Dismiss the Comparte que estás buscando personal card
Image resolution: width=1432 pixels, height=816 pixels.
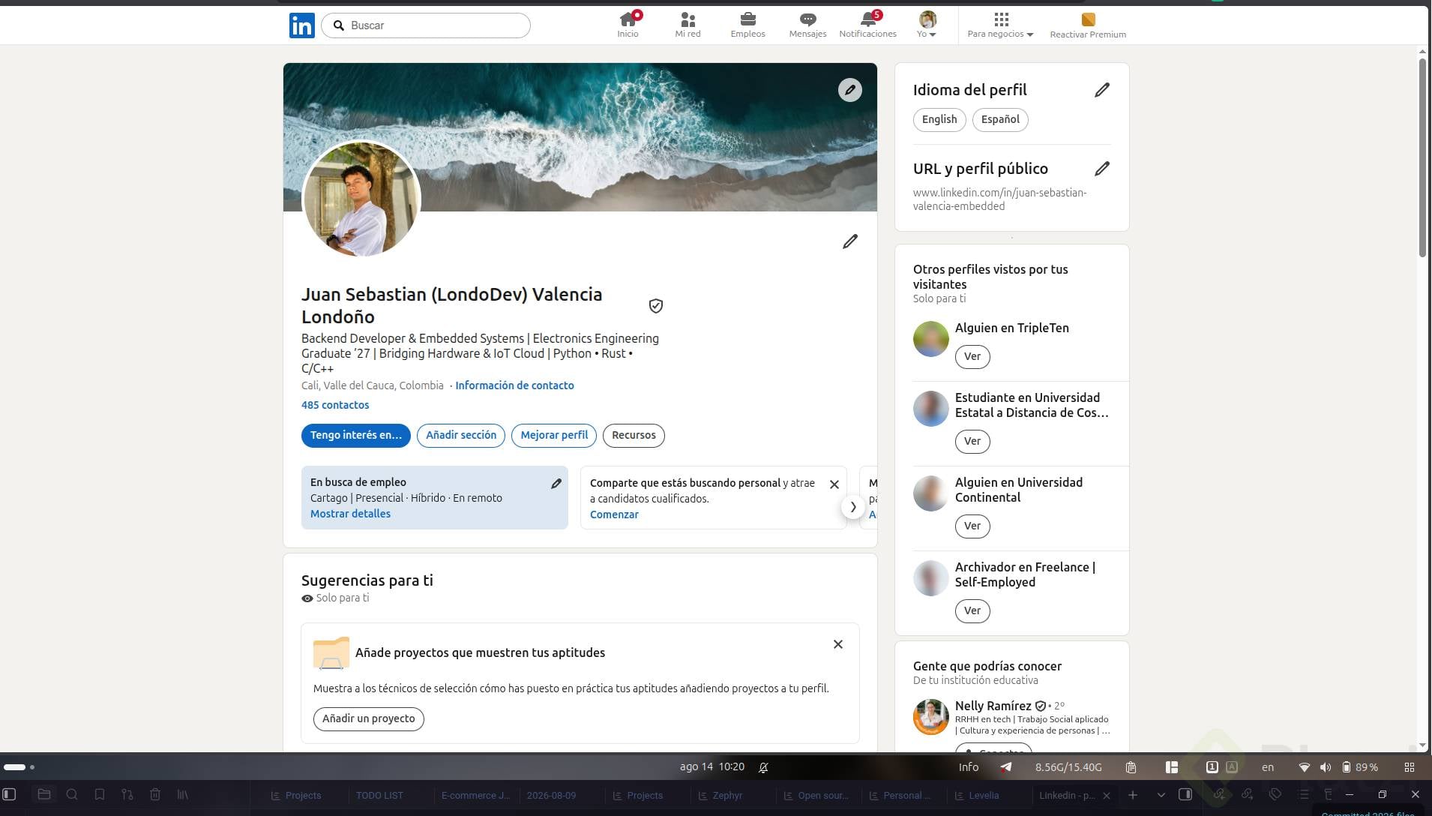(x=834, y=484)
